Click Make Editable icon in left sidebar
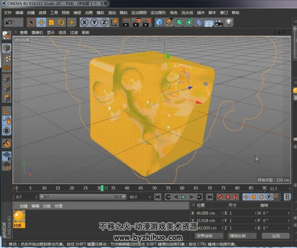 (x=7, y=35)
